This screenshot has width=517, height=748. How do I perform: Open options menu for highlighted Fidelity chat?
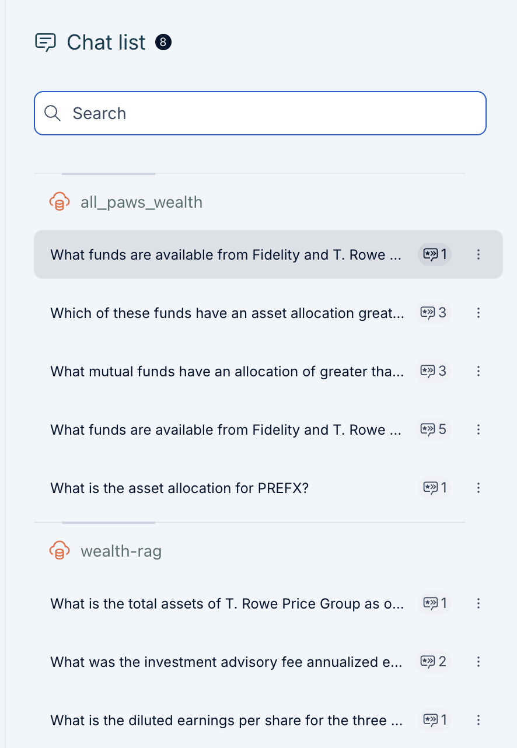click(478, 254)
